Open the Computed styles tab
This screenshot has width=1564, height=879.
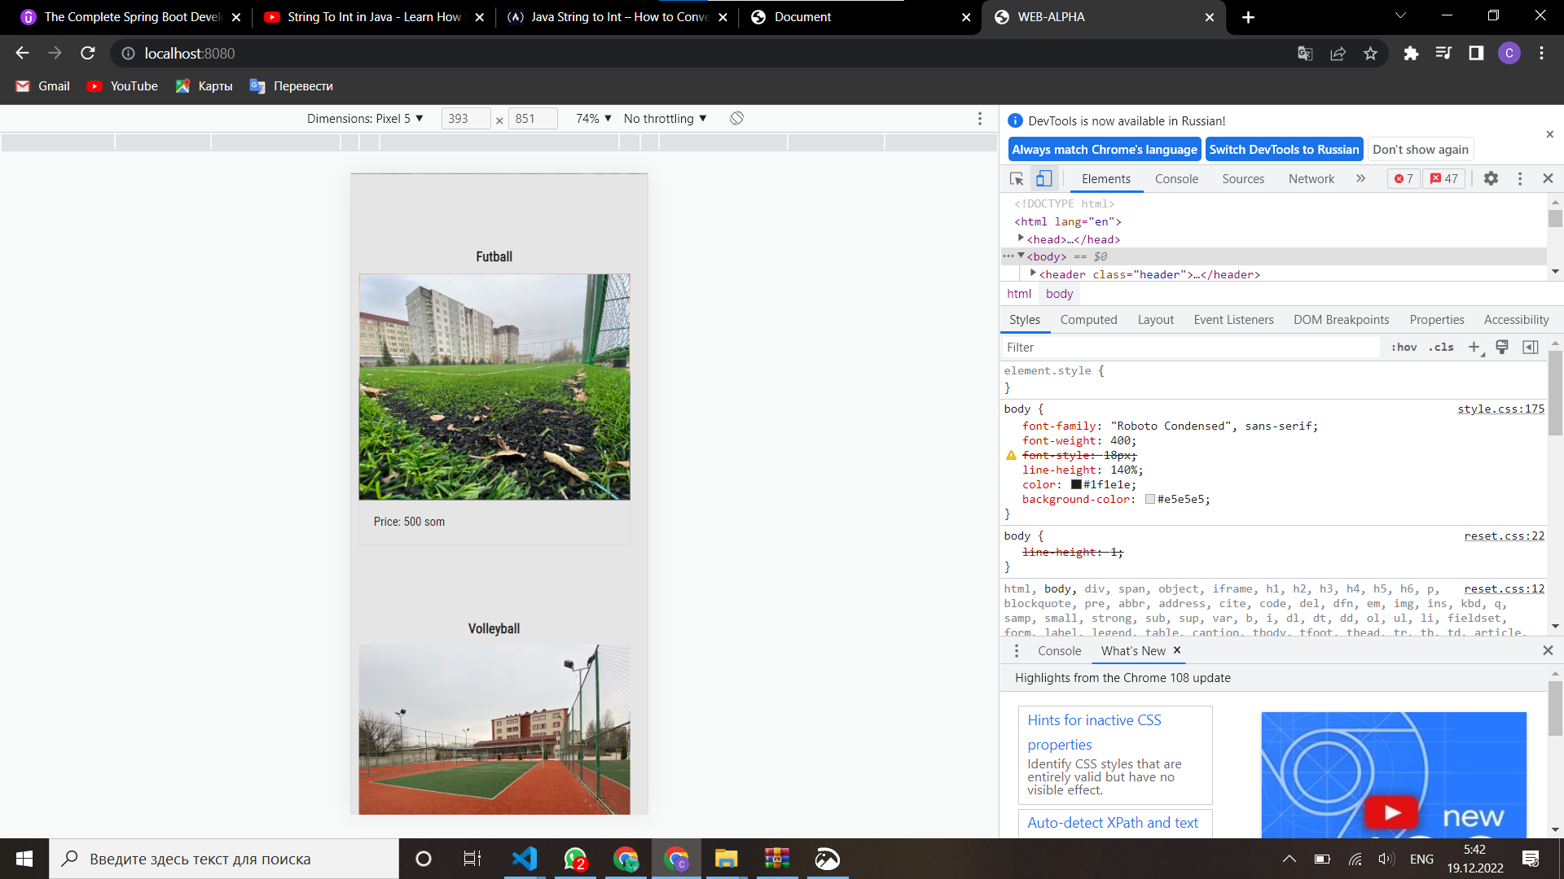coord(1088,320)
